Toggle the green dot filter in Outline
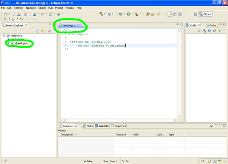 point(219,31)
